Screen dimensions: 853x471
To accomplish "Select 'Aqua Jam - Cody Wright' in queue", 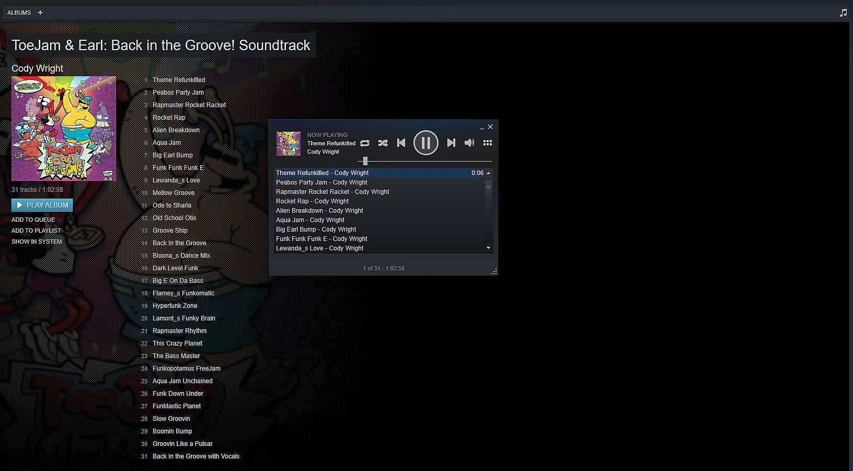I will pos(380,220).
